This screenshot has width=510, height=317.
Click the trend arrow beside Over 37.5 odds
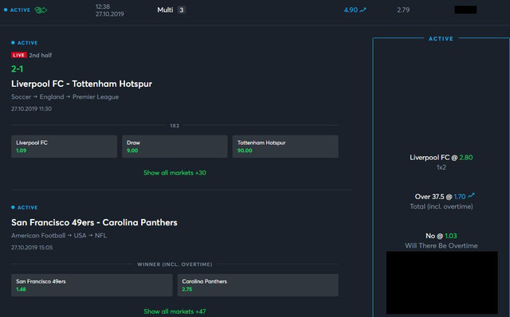pyautogui.click(x=471, y=196)
